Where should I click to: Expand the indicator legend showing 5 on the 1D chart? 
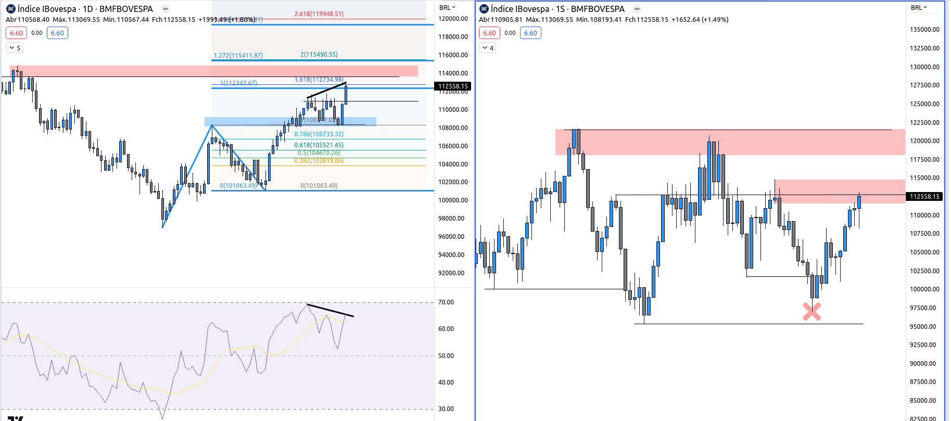pyautogui.click(x=15, y=48)
